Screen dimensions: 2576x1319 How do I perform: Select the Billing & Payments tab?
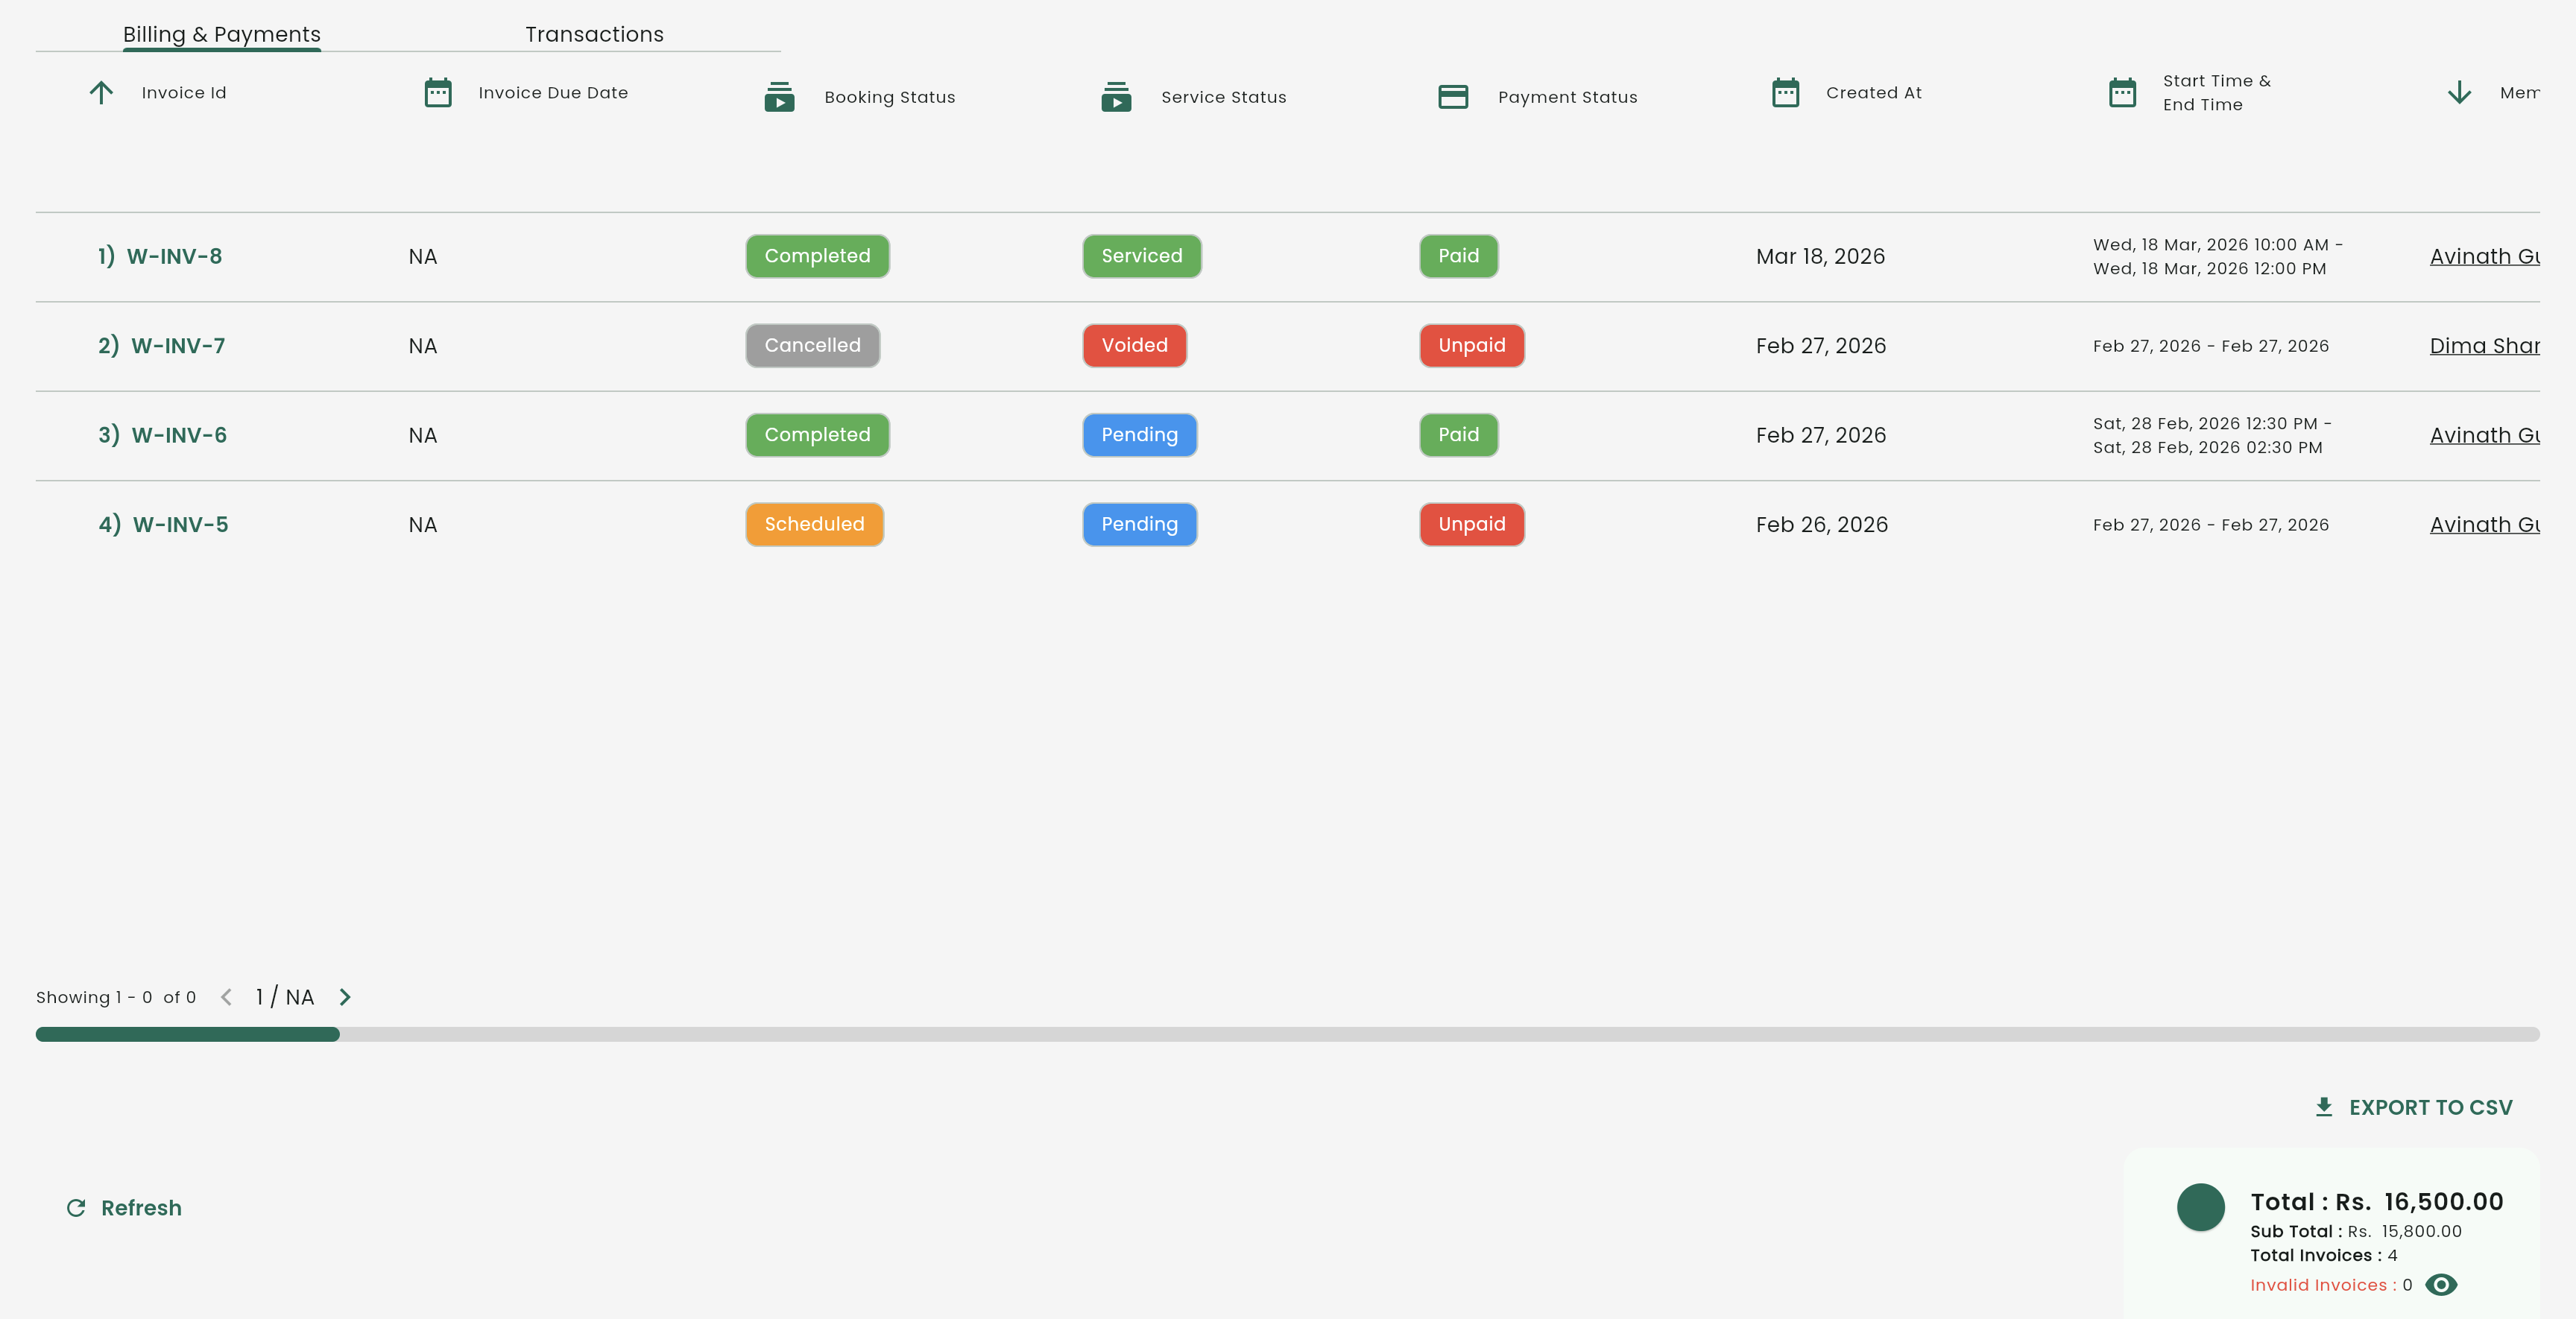coord(222,34)
